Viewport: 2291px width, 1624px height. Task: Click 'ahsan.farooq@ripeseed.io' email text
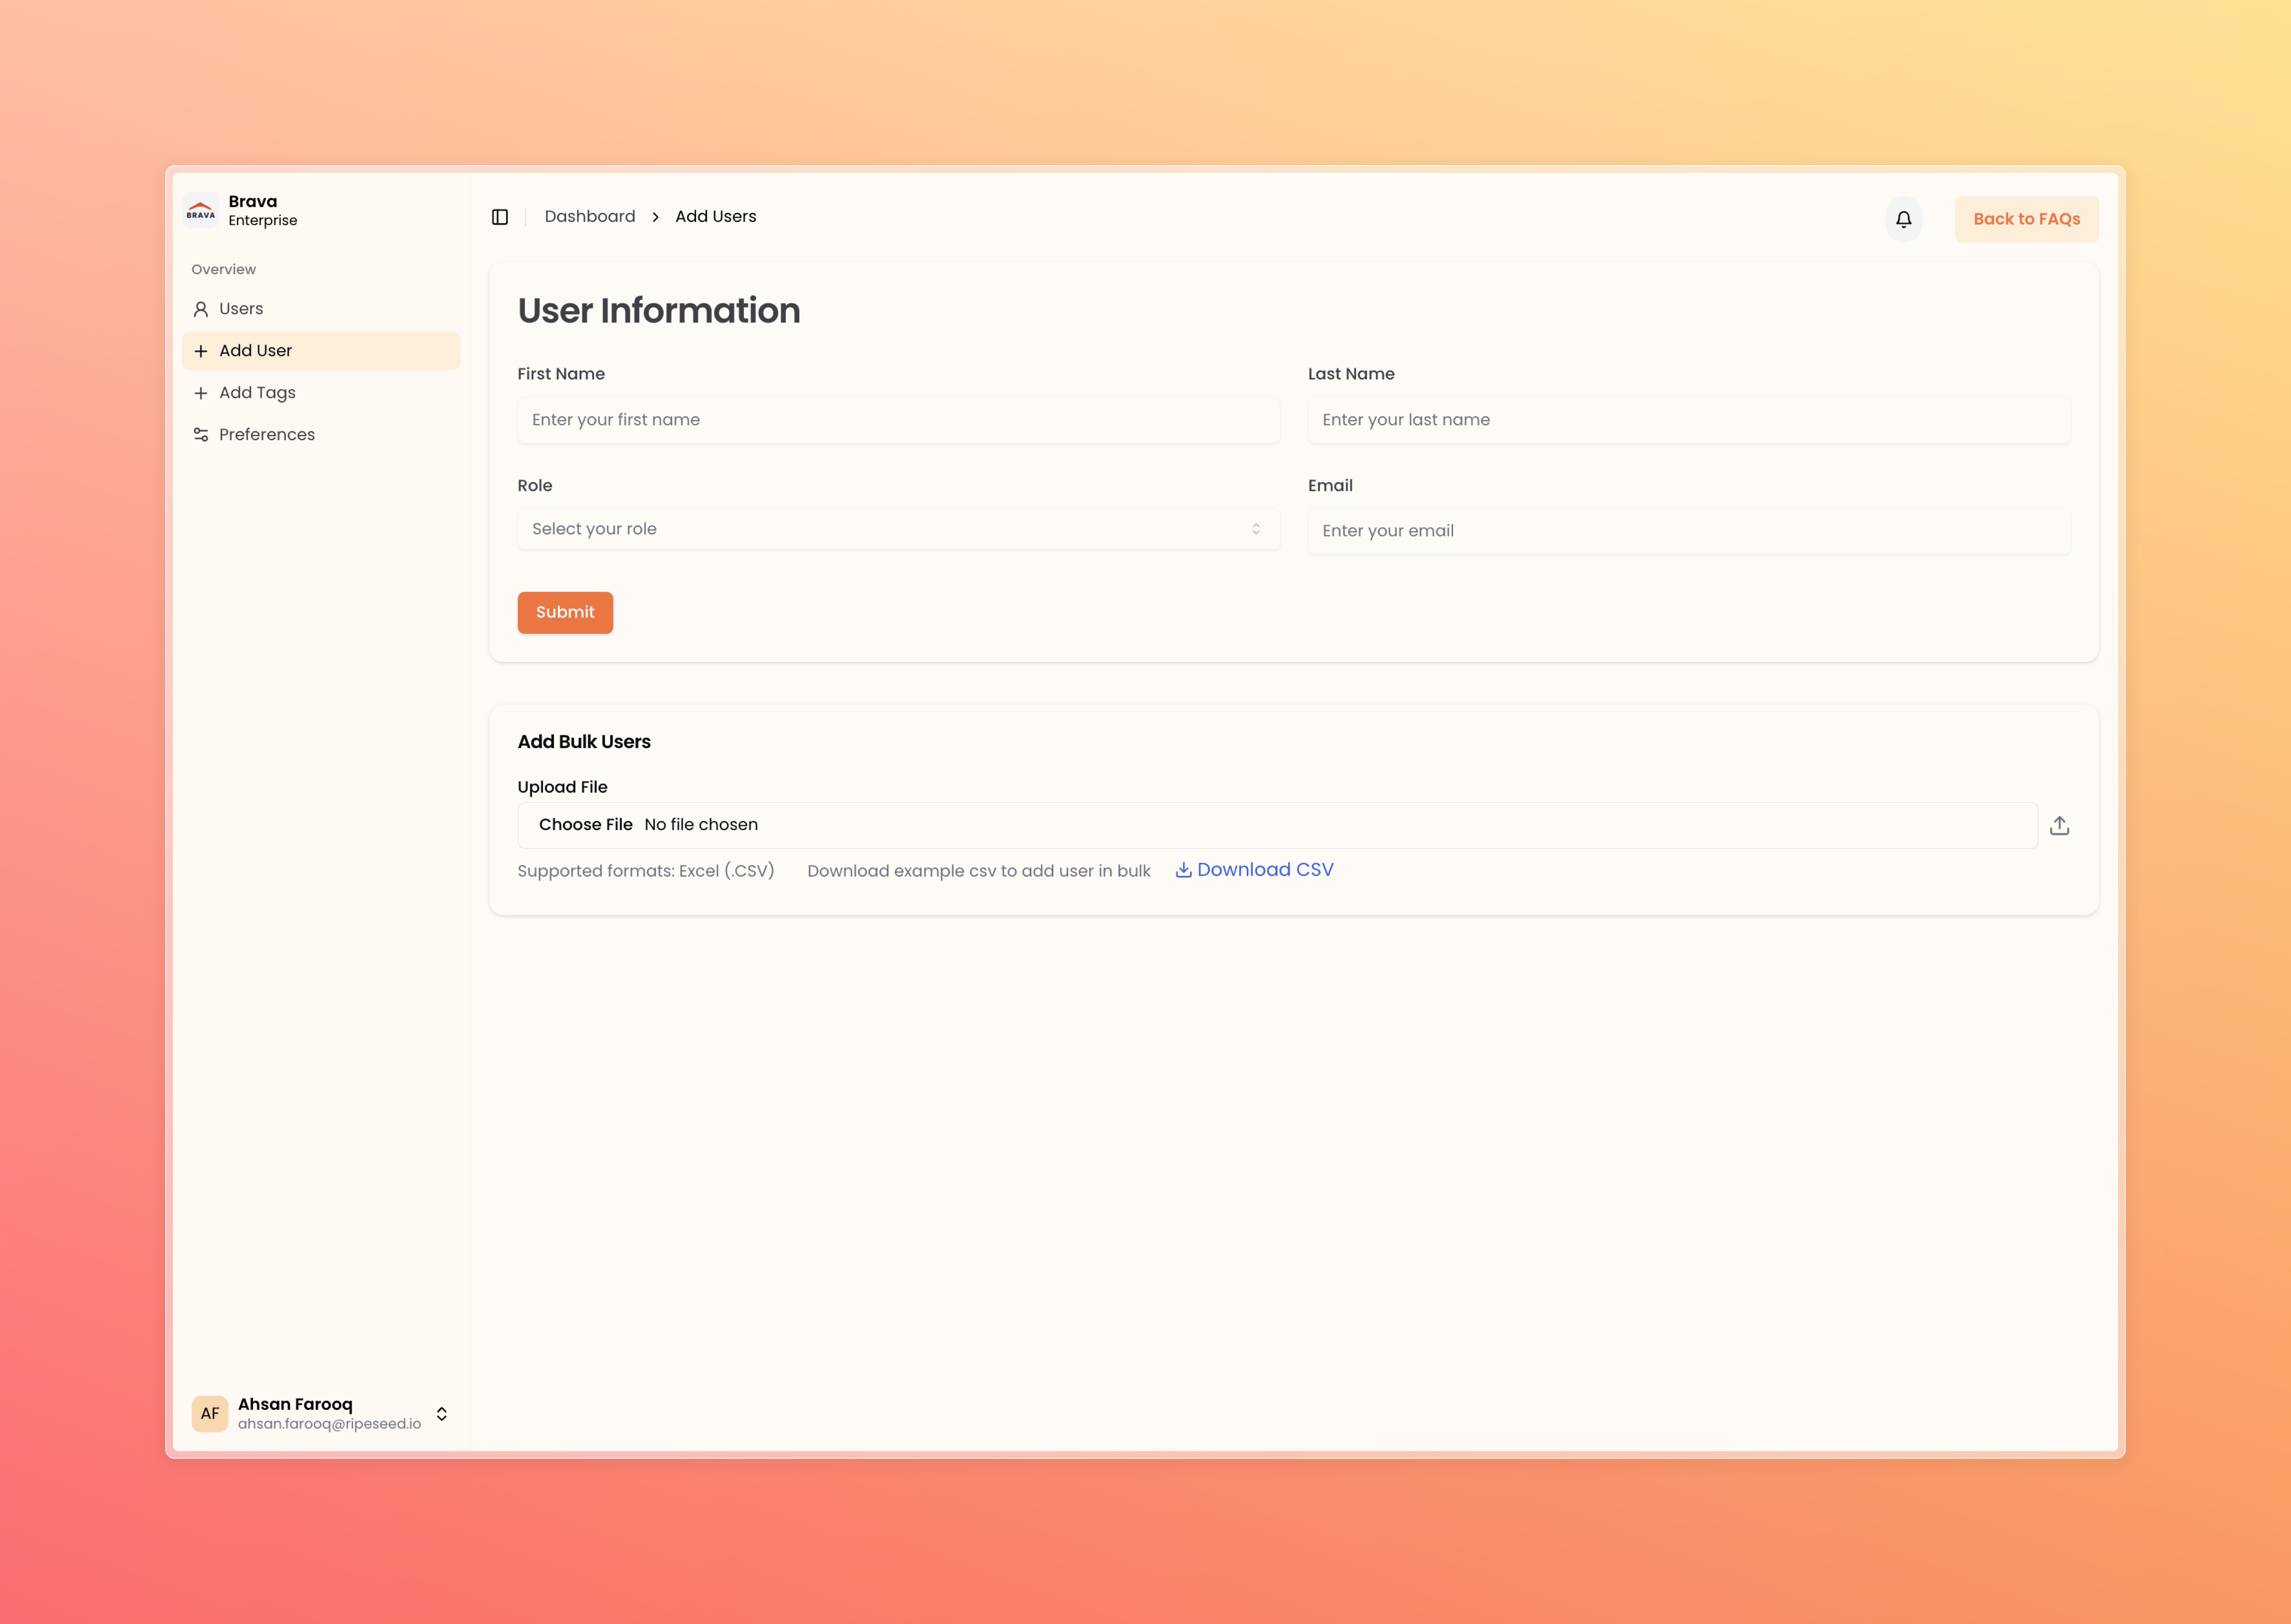pyautogui.click(x=329, y=1424)
